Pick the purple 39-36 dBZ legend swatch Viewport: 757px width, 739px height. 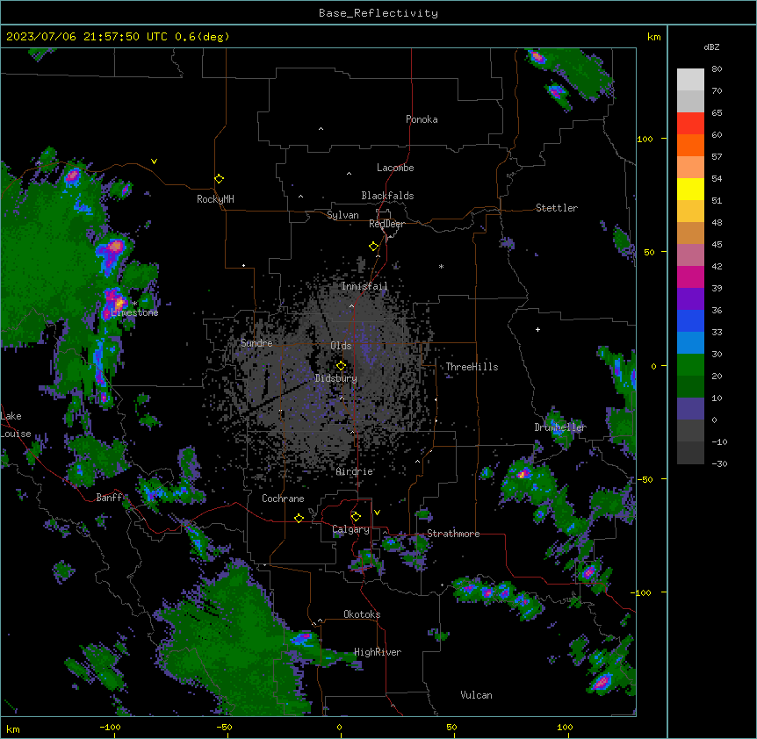pos(690,299)
